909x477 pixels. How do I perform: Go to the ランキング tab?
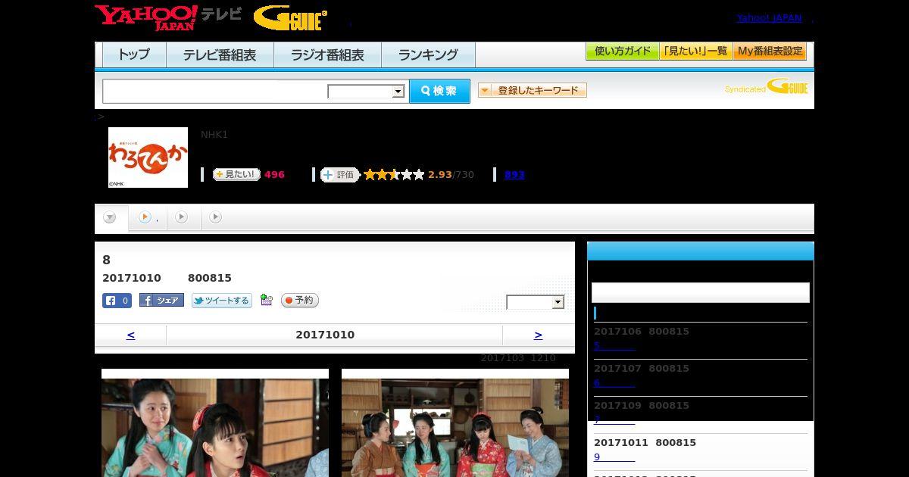point(428,55)
